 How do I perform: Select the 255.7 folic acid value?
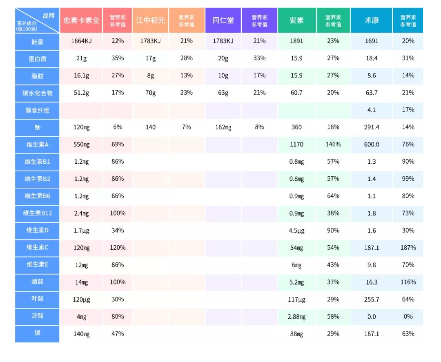[x=372, y=299]
